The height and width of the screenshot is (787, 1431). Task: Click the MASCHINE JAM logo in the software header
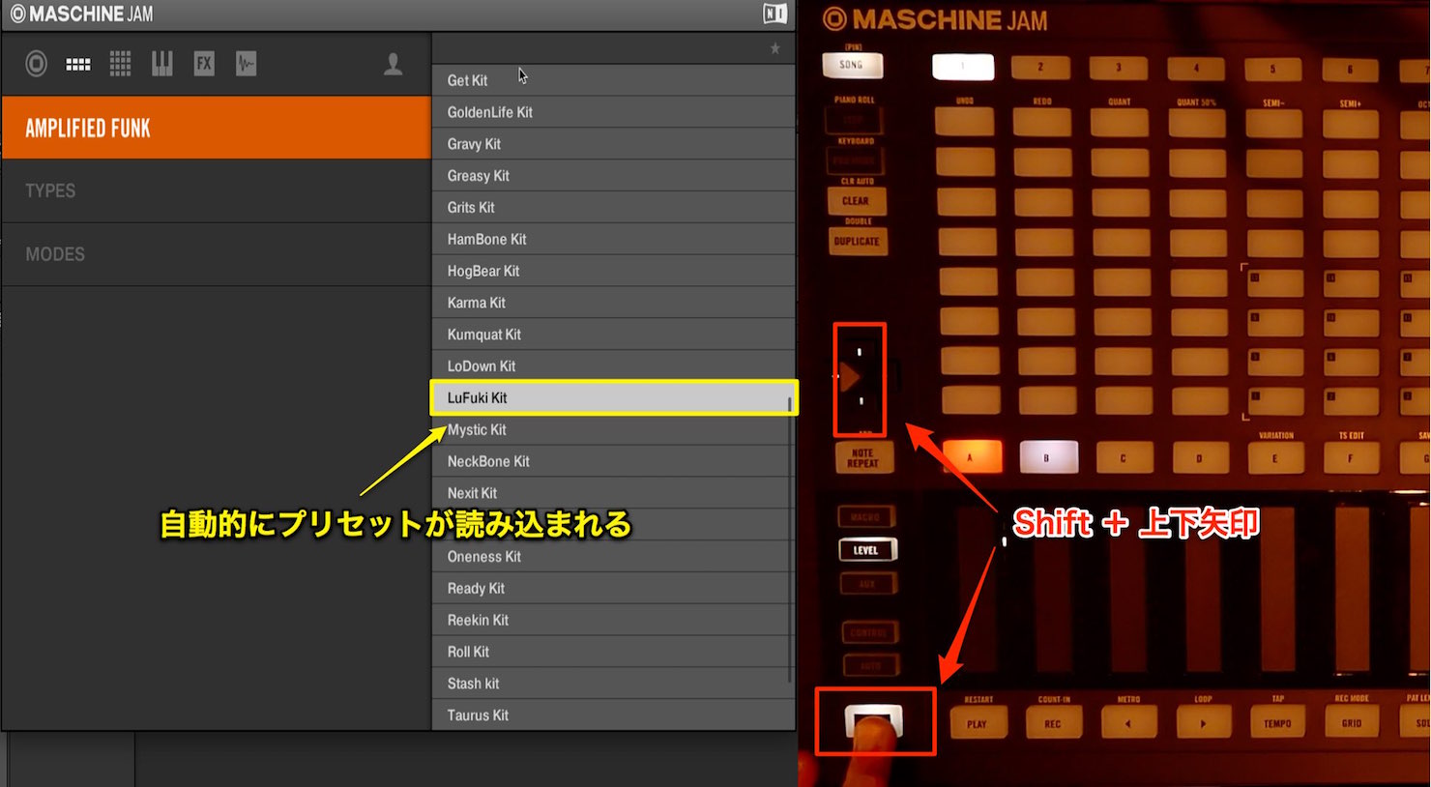point(82,14)
